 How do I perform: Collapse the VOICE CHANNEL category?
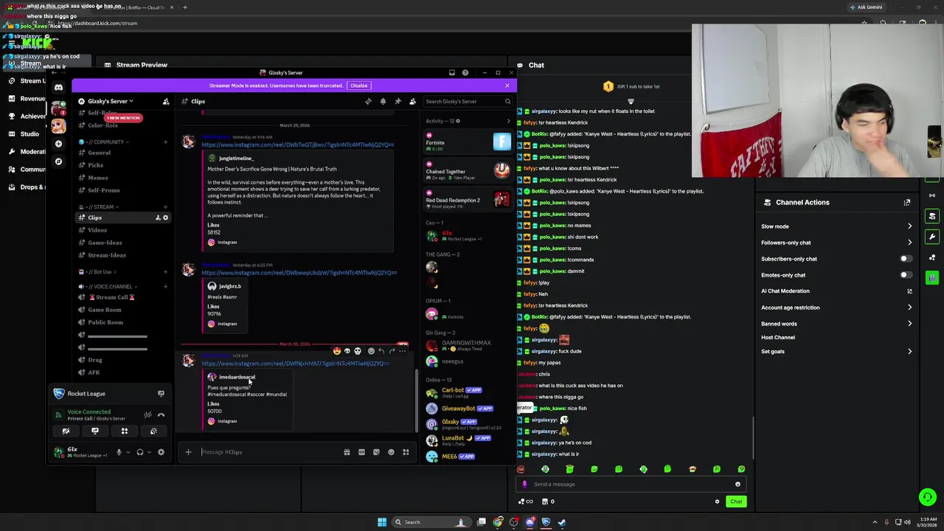coord(108,287)
